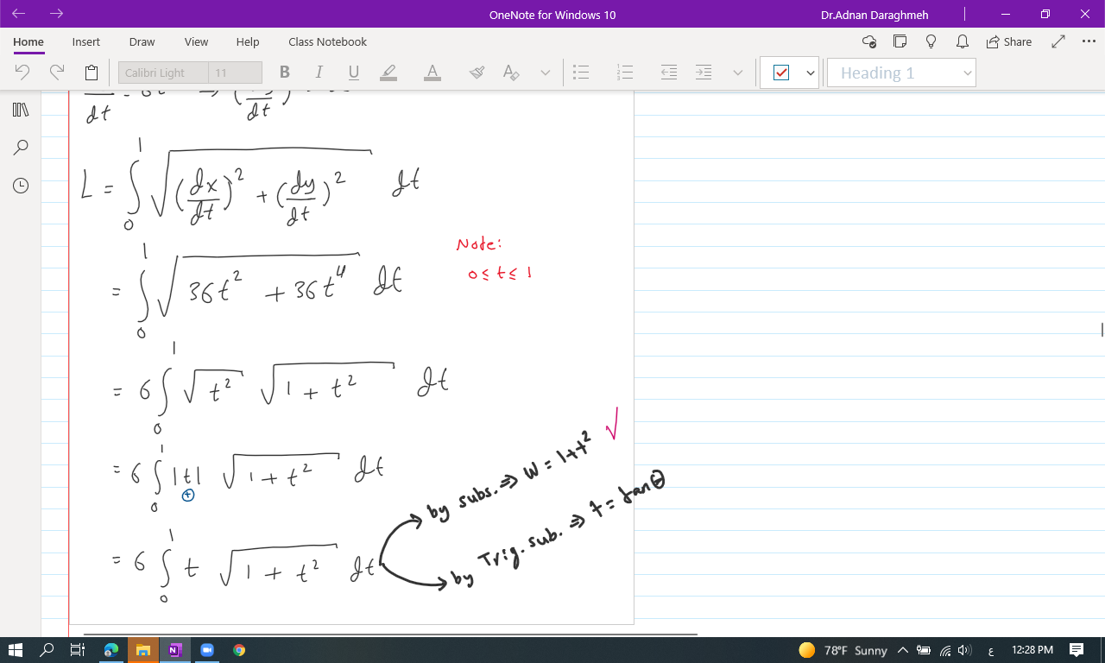
Task: Toggle the numbered list
Action: click(625, 73)
